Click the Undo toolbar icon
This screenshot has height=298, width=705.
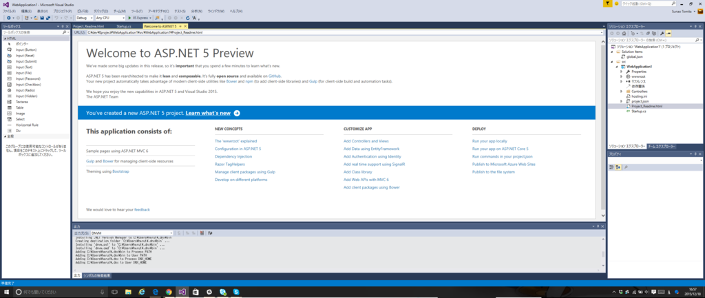coord(56,18)
